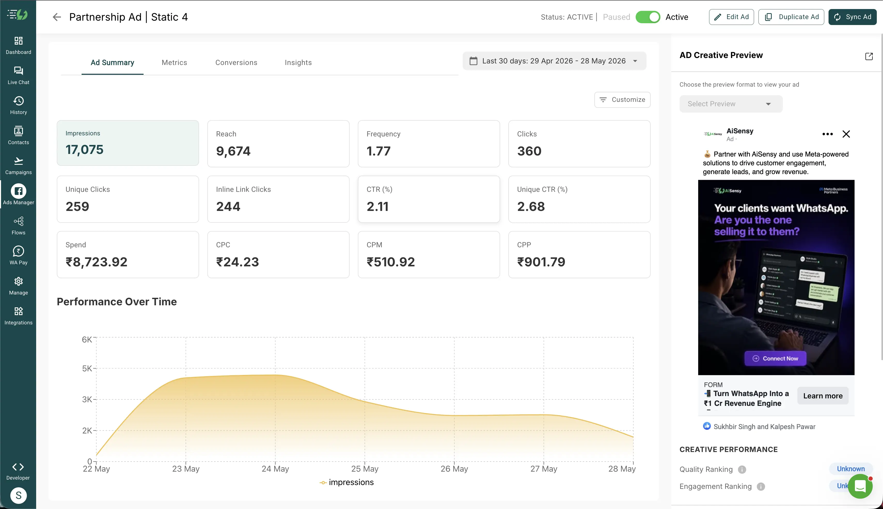The image size is (883, 509).
Task: Select the Reach metric card
Action: (278, 144)
